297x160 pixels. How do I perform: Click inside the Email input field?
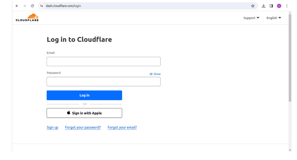(x=103, y=61)
